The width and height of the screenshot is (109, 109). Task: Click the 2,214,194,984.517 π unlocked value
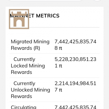pos(75,87)
